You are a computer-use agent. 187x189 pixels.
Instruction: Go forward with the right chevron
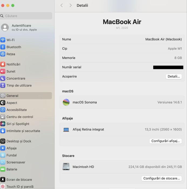point(70,5)
